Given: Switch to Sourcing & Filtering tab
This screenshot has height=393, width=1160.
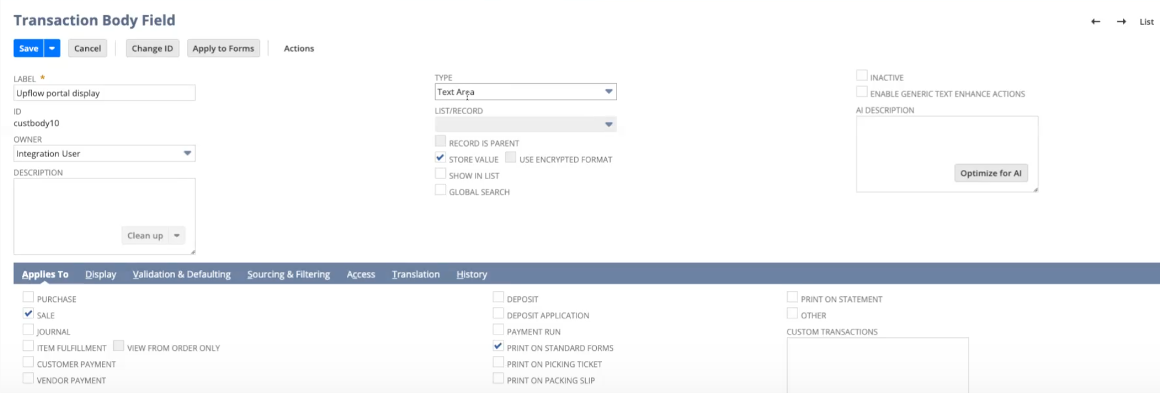Looking at the screenshot, I should (x=288, y=274).
